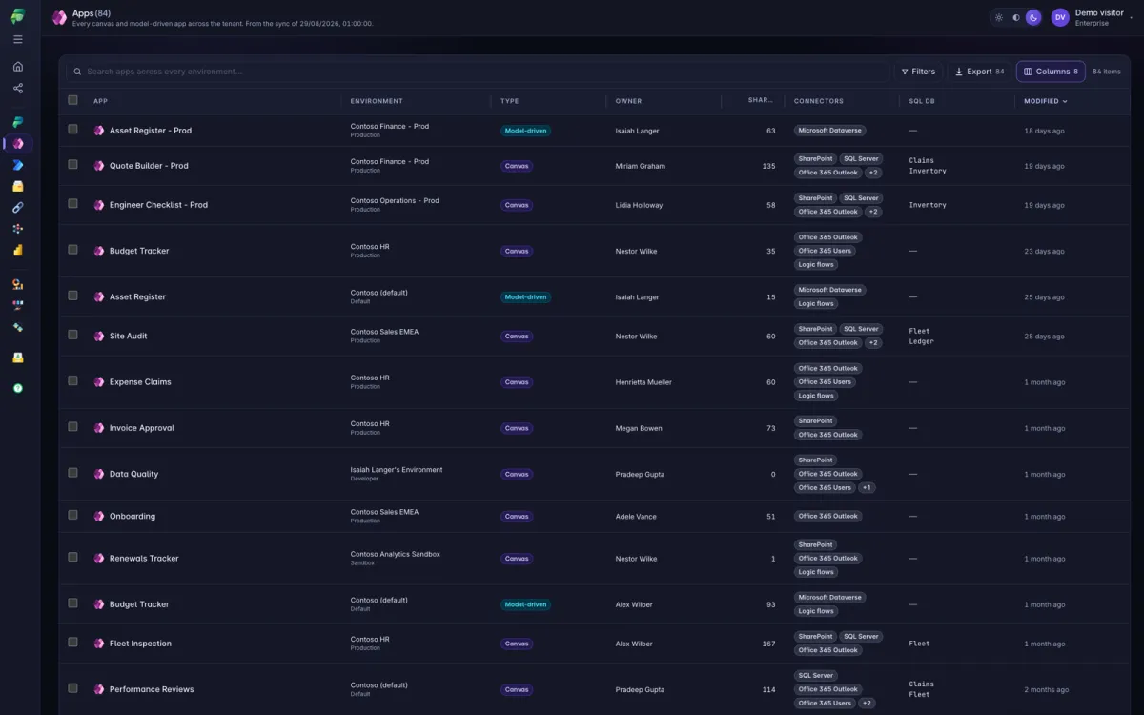Open the Budget Tracker app in Contoso HR
Image resolution: width=1144 pixels, height=715 pixels.
tap(139, 251)
